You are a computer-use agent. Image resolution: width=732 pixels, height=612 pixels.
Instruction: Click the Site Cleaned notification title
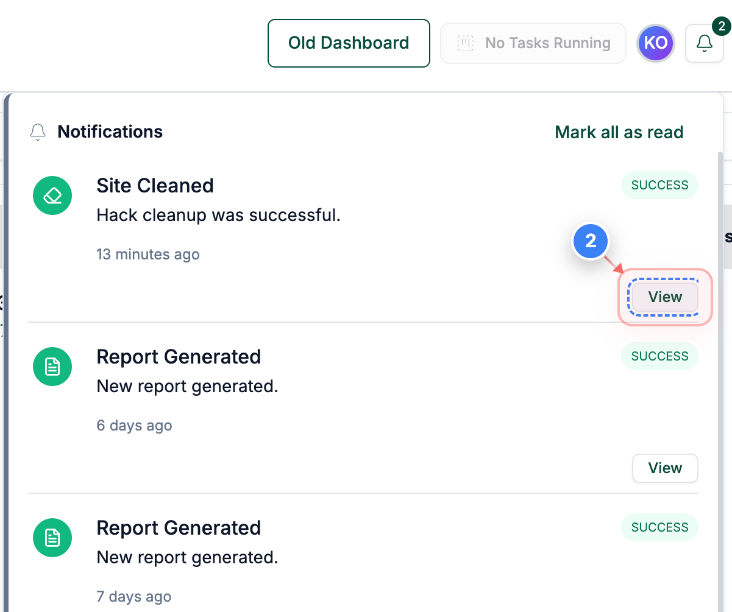tap(155, 185)
